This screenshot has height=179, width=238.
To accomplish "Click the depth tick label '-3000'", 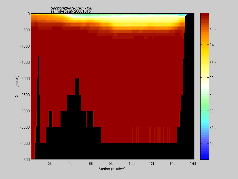I will [25, 111].
